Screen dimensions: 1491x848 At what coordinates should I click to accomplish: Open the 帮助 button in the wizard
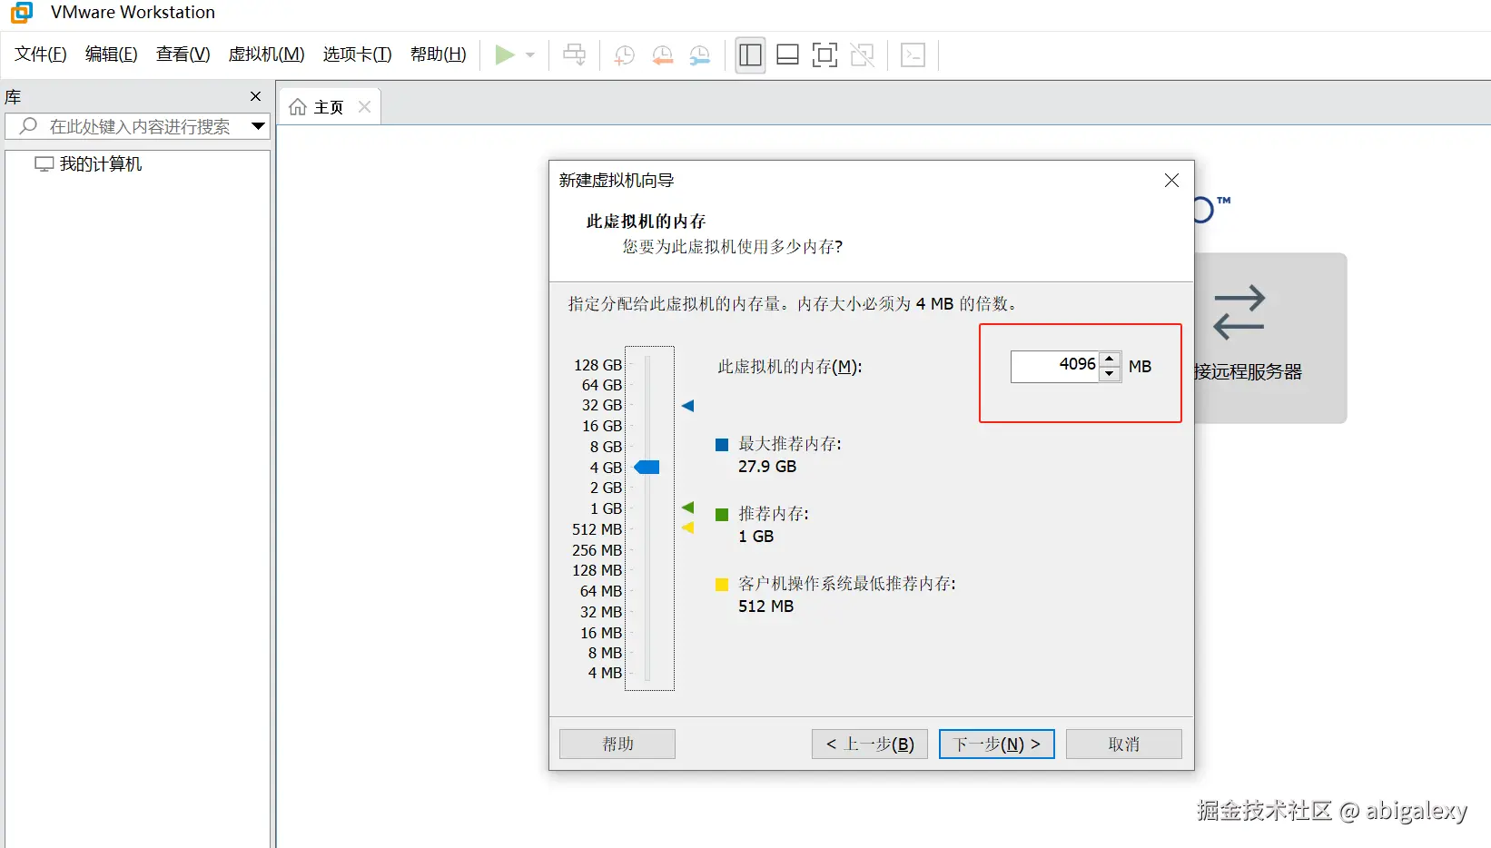tap(617, 744)
